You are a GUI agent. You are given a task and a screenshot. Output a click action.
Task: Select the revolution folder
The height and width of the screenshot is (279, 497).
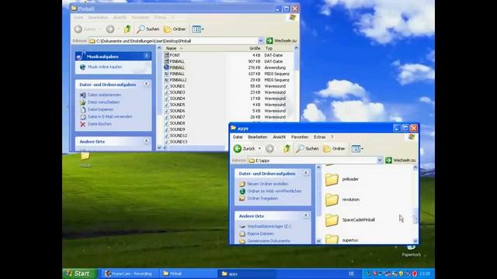tap(342, 200)
